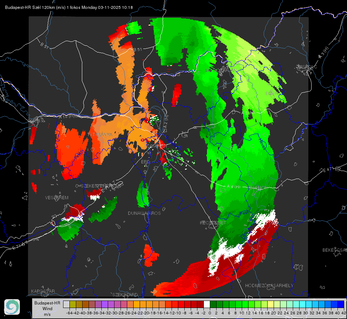This screenshot has width=347, height=319.
Task: Click the BÉKÉSCSABA city label
Action: (335, 250)
